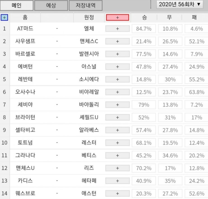Click row number 7
This screenshot has width=208, height=199.
[x=4, y=105]
